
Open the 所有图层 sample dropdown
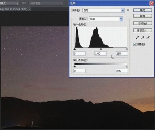[46, 4]
